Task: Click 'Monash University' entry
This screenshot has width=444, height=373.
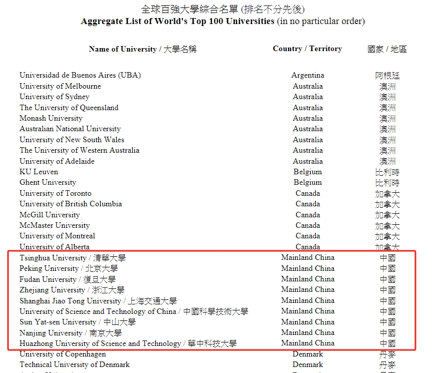Action: (51, 118)
